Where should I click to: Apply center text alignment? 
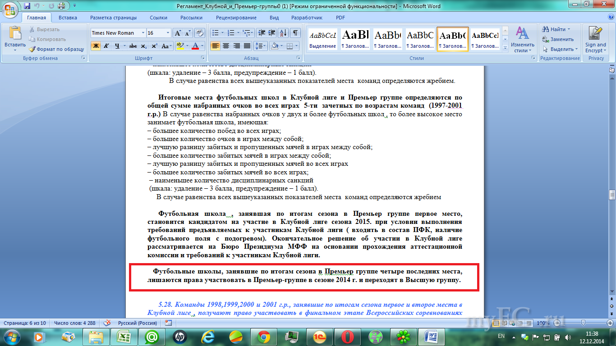[x=226, y=46]
